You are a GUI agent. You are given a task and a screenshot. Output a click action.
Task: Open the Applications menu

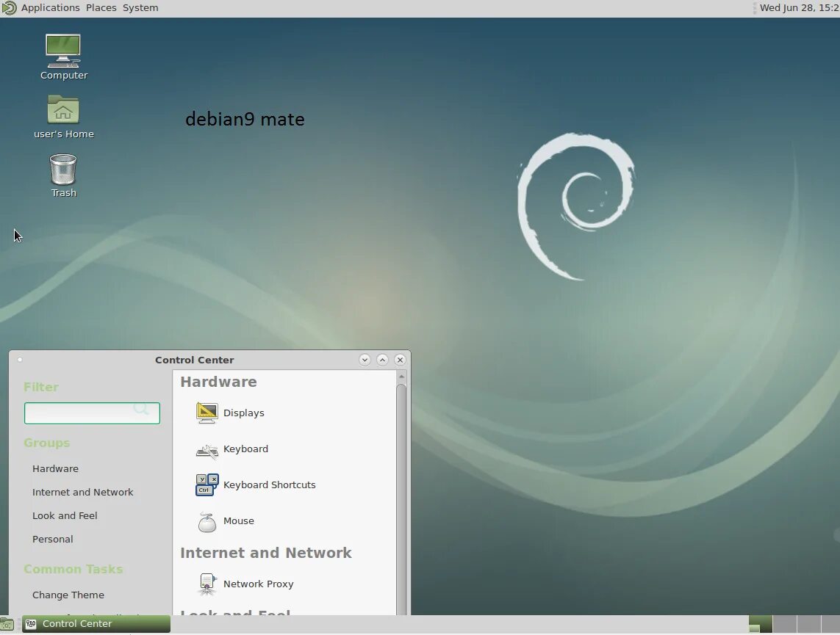tap(51, 8)
